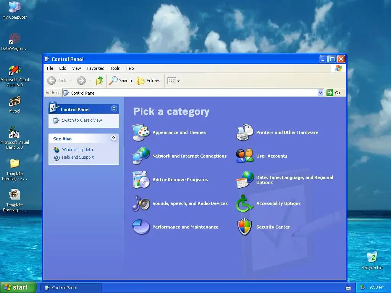Open the Forward history dropdown arrow

click(x=90, y=80)
